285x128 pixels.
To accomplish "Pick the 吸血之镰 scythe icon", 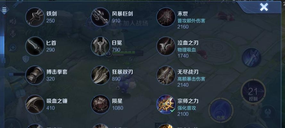I will tap(35, 104).
